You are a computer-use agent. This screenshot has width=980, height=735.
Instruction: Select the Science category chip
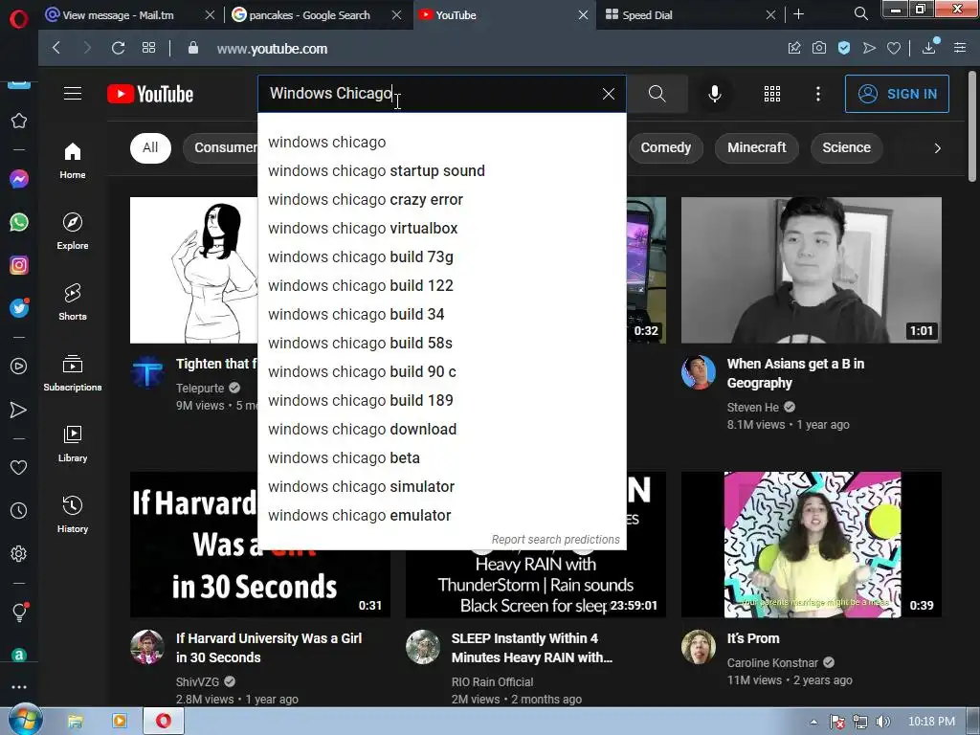(846, 148)
